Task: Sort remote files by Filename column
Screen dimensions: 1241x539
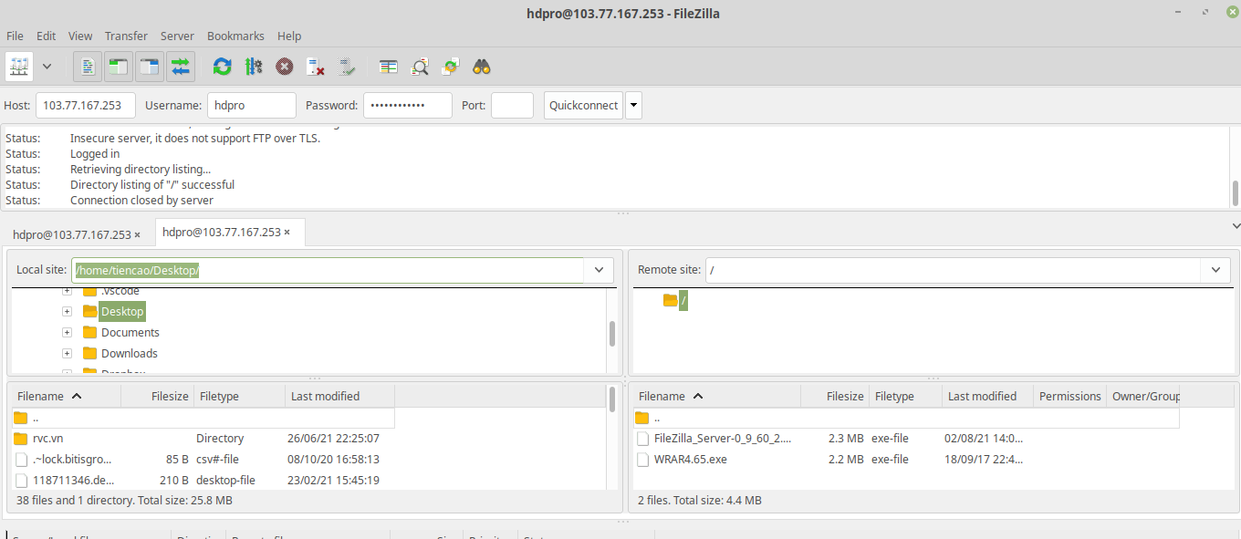Action: pyautogui.click(x=717, y=397)
